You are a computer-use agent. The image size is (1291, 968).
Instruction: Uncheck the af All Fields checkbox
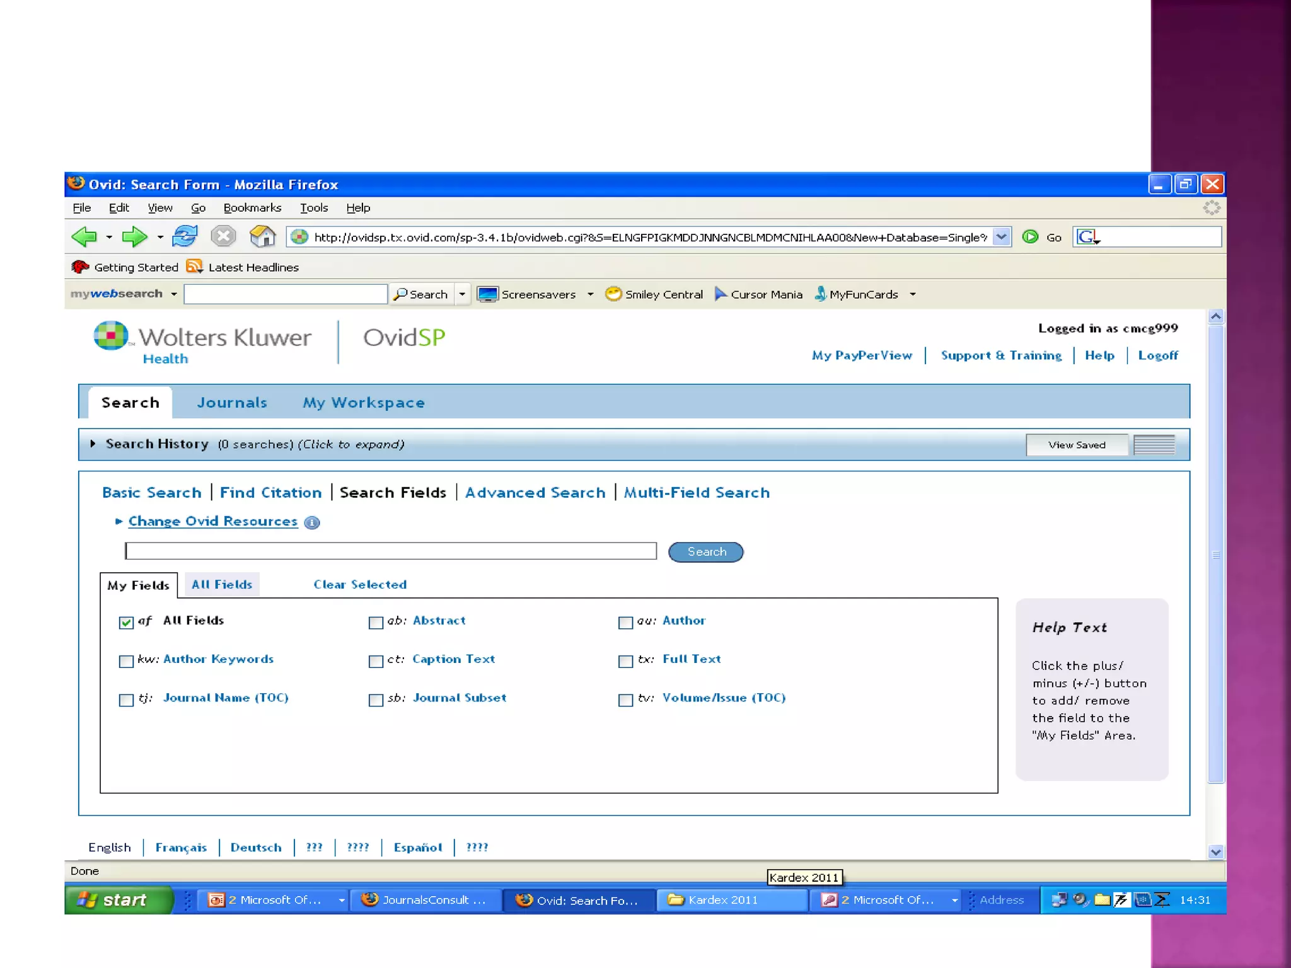[x=126, y=623]
